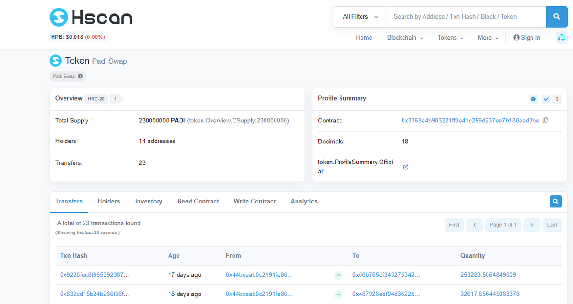Go to next page arrow

(x=531, y=225)
